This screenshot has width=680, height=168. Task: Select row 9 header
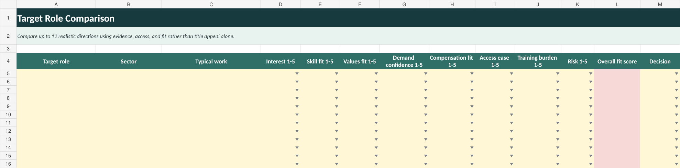pyautogui.click(x=8, y=106)
